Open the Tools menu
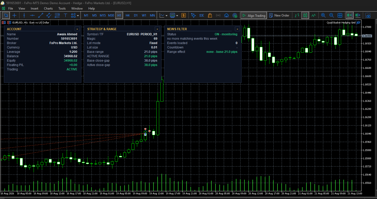This screenshot has width=377, height=199. coord(62,9)
